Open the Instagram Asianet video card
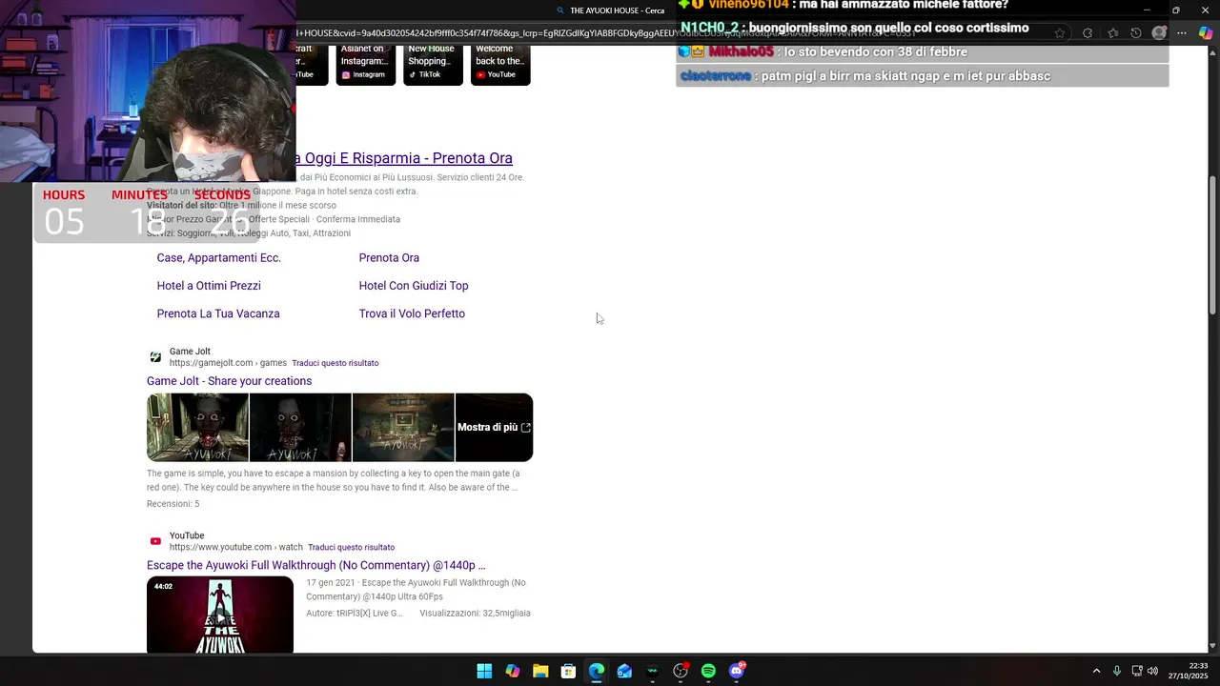Screen dimensions: 1220x686 tap(366, 65)
